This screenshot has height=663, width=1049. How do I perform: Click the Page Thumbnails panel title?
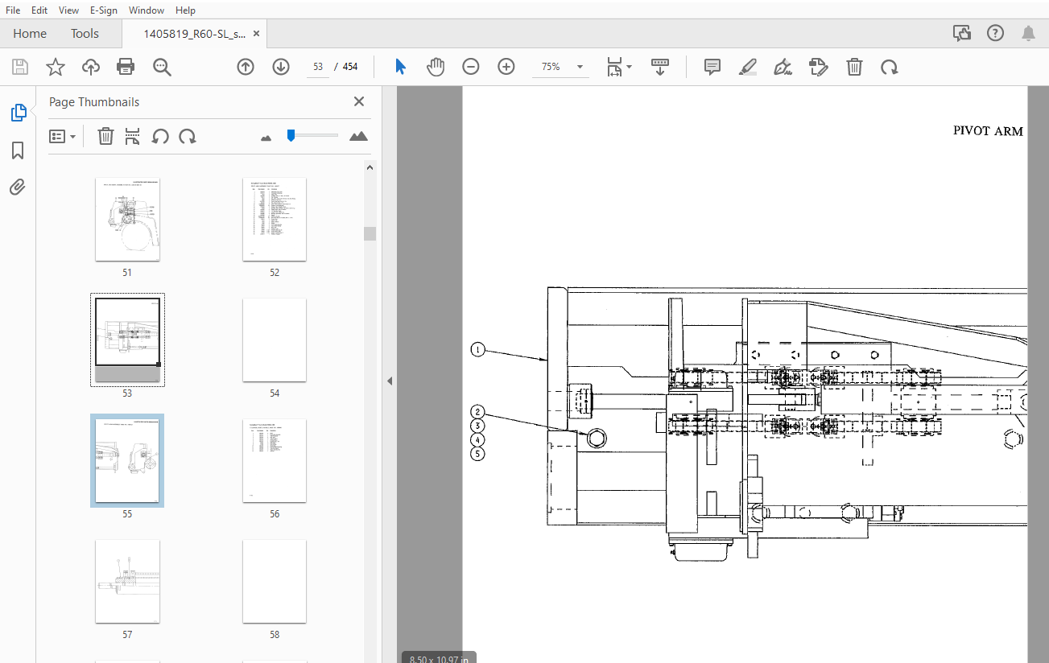click(94, 102)
